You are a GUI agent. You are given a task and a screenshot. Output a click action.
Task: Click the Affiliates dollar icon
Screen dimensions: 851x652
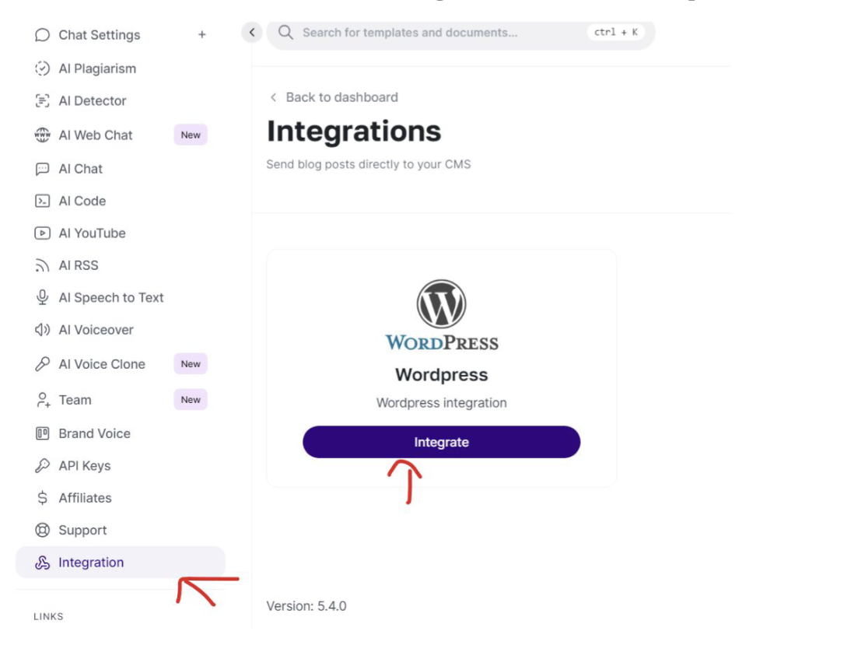42,498
